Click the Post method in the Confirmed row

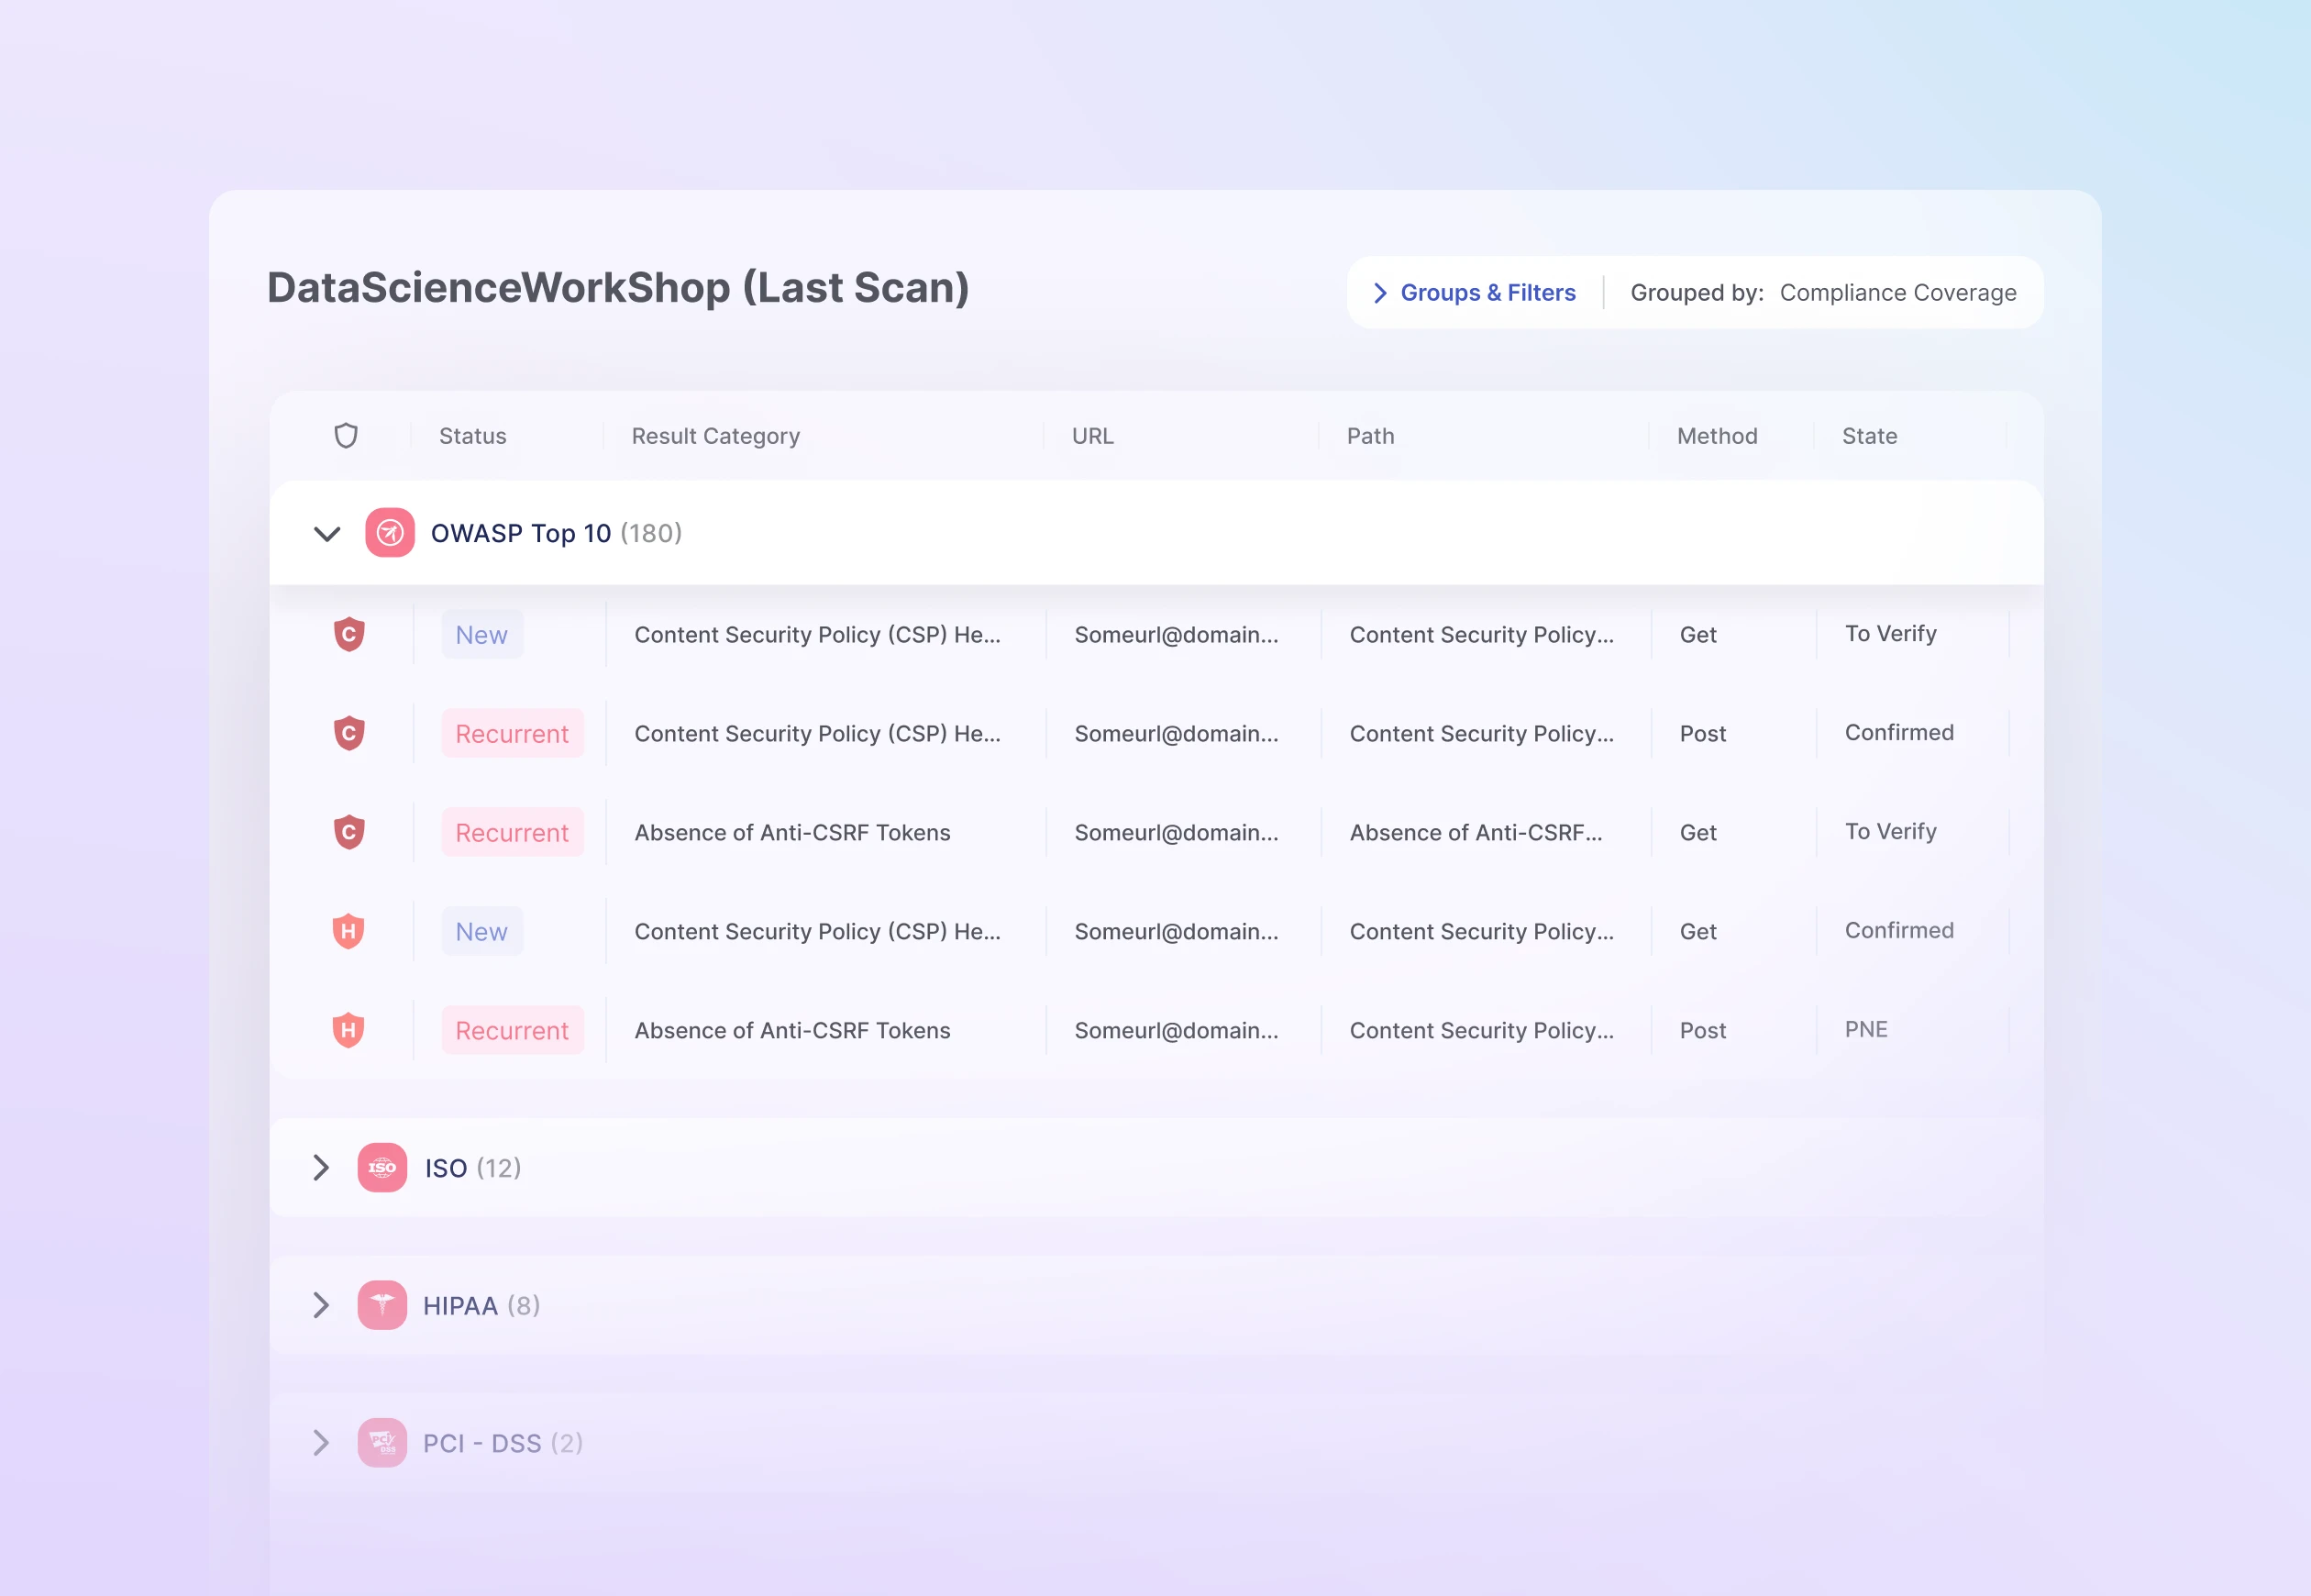tap(1703, 733)
